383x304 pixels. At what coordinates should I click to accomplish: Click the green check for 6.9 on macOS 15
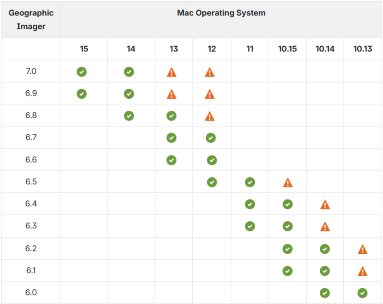pos(81,94)
